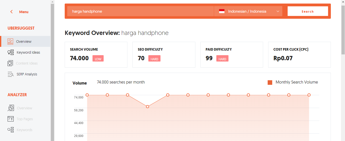Click the page scrollbar up arrow
Viewport: 345px width, 141px height.
tap(343, 2)
